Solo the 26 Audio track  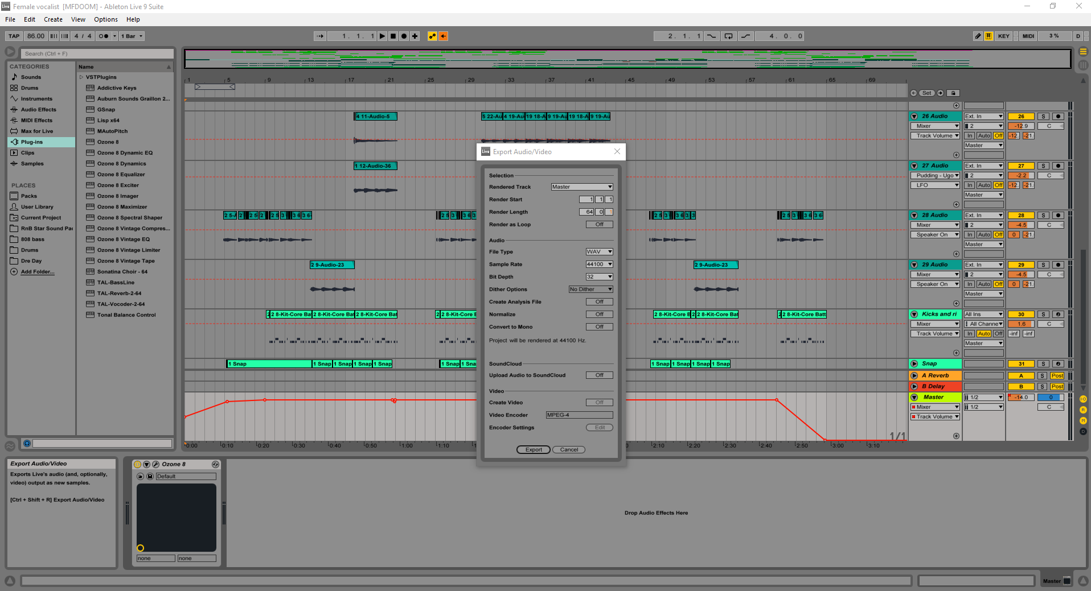tap(1043, 117)
